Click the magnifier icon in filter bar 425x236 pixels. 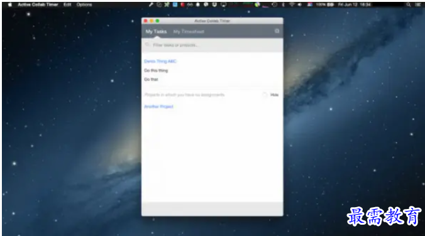pyautogui.click(x=148, y=45)
